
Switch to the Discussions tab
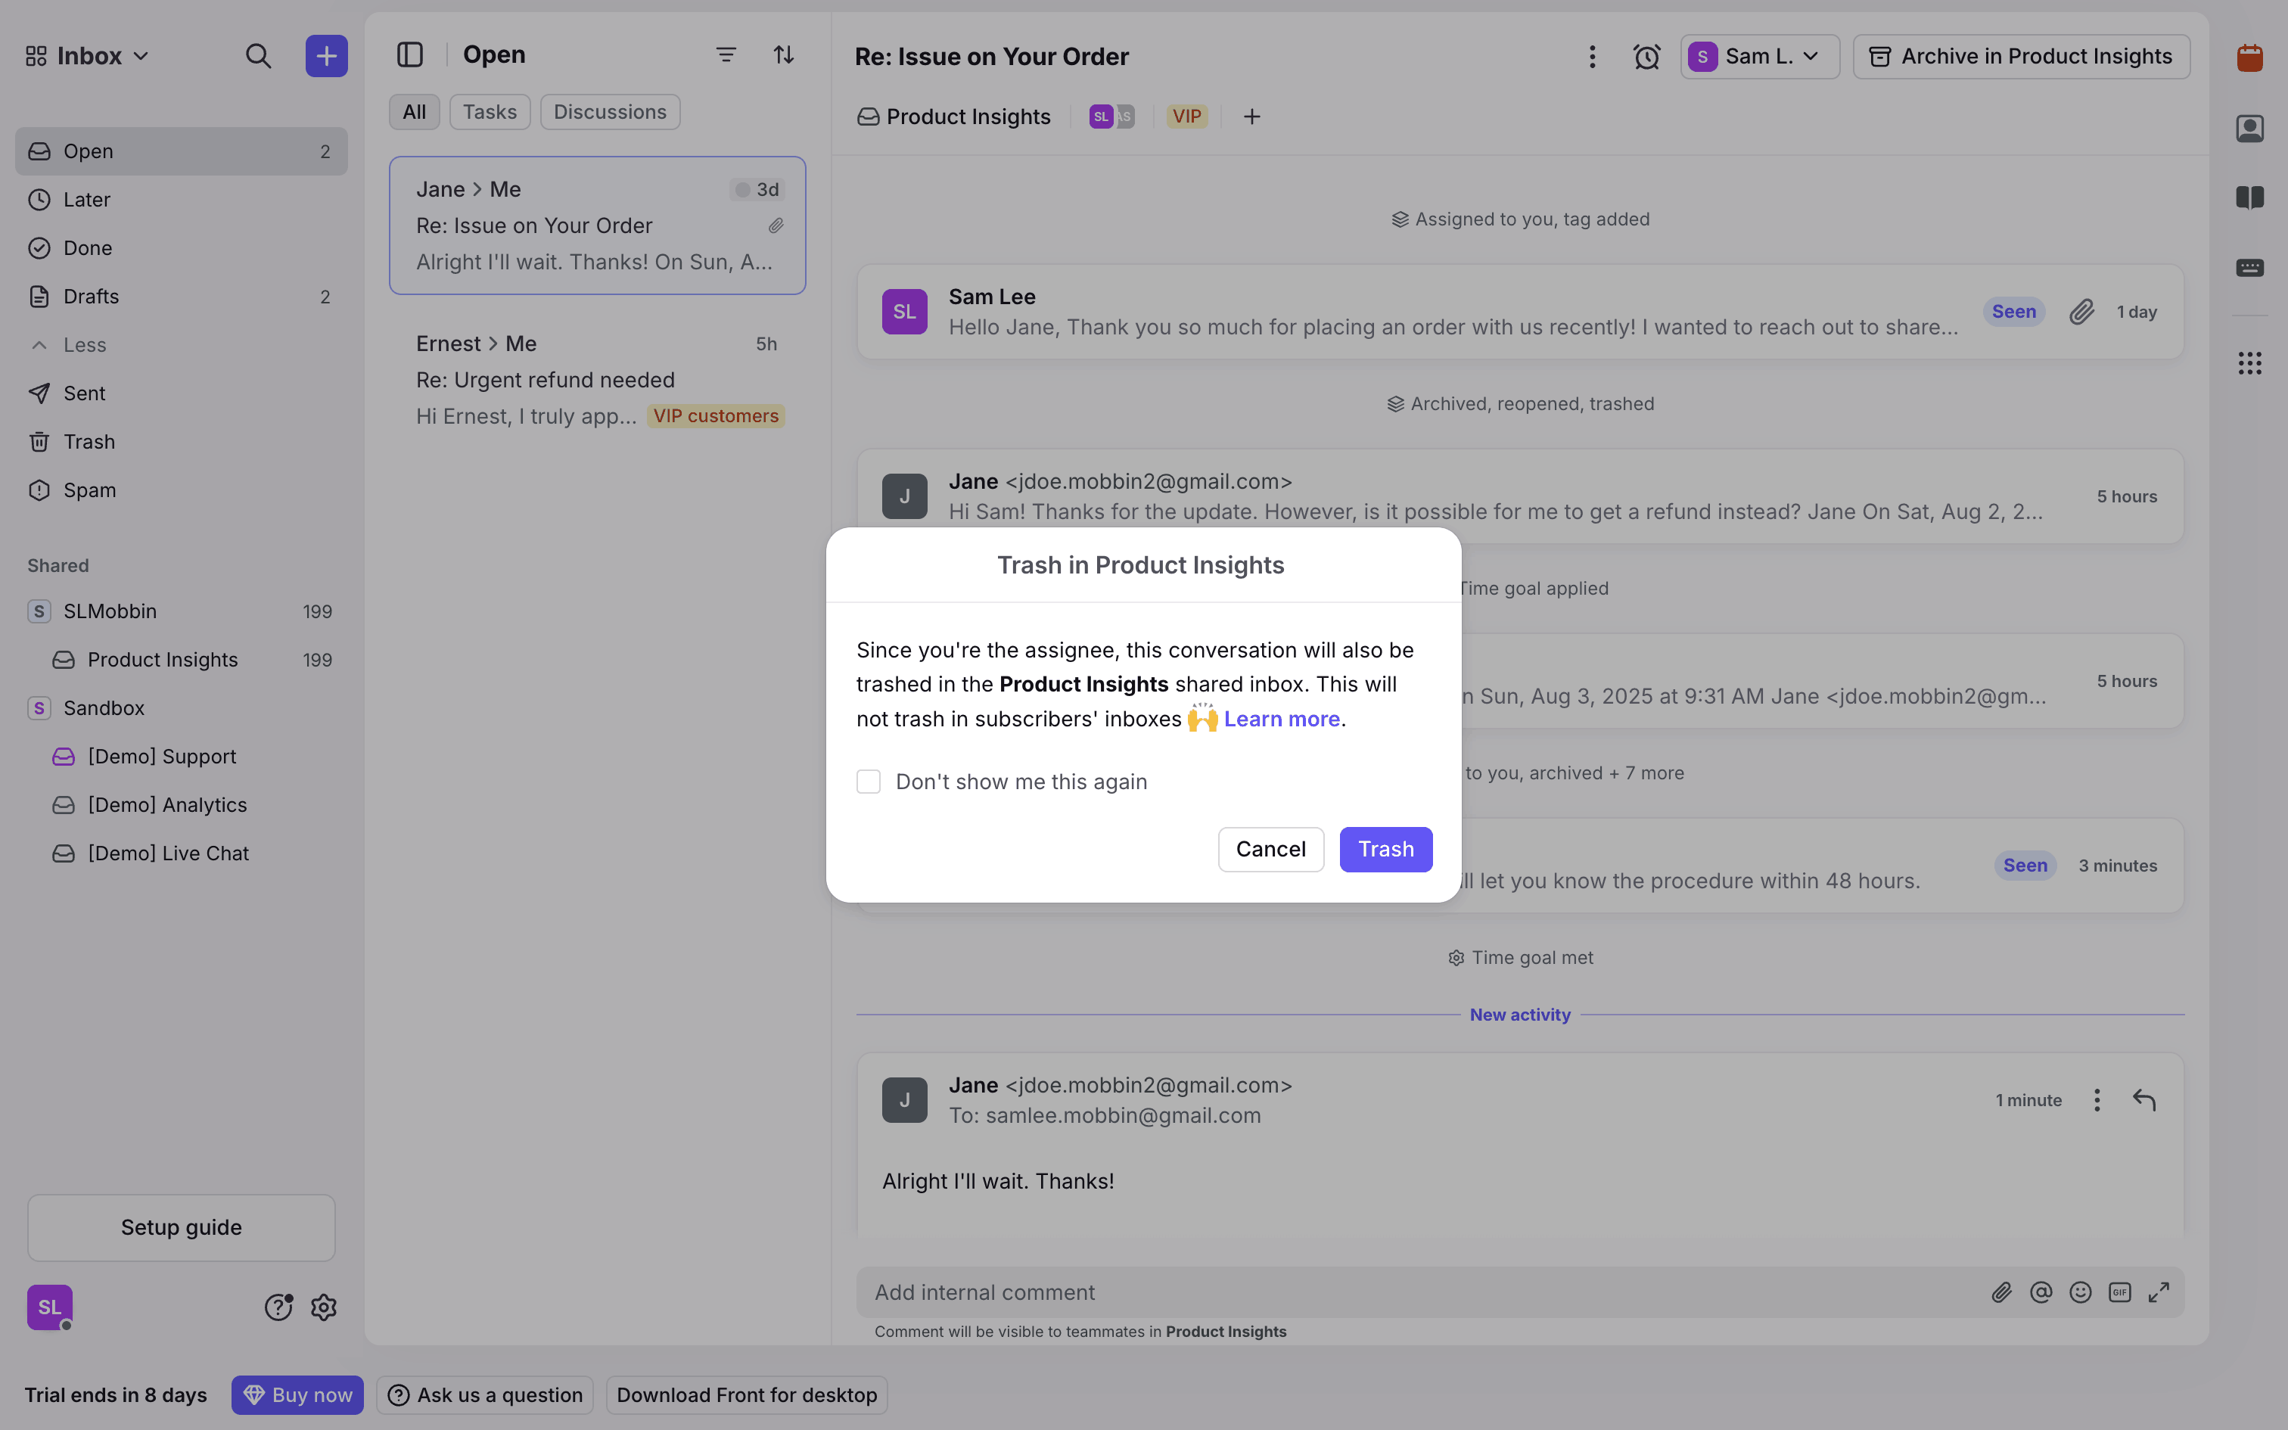click(x=609, y=112)
